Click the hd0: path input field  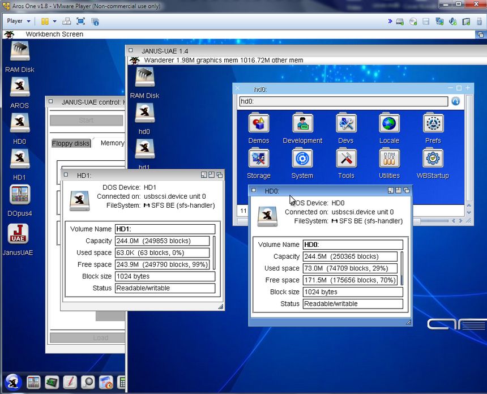(x=343, y=101)
